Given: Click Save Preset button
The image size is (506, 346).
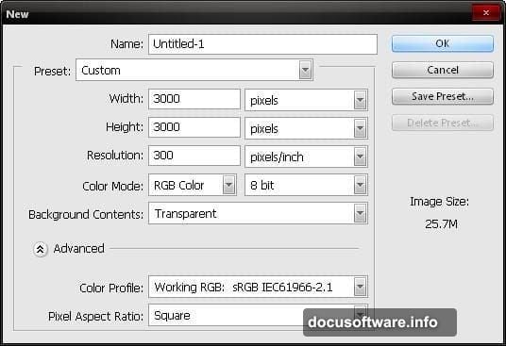Looking at the screenshot, I should pos(443,96).
